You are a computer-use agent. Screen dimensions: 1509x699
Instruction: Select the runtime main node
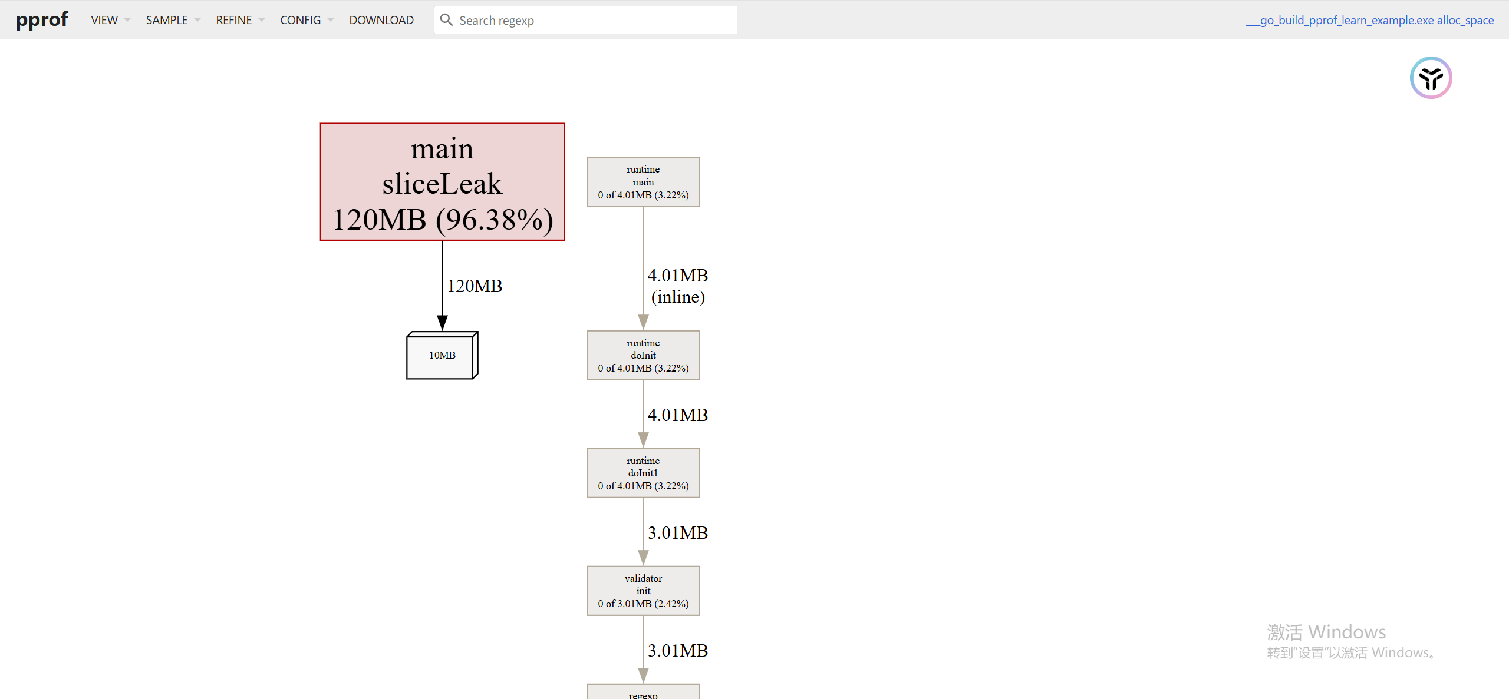[643, 182]
